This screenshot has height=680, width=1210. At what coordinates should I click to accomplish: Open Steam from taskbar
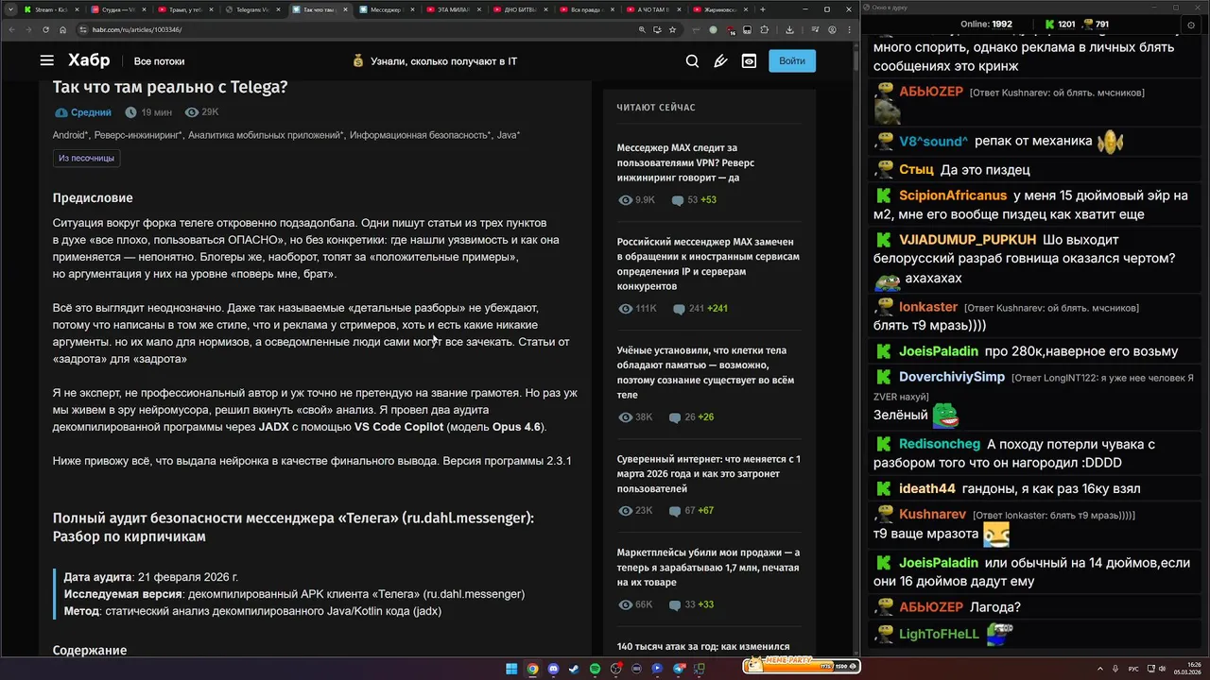coord(574,669)
